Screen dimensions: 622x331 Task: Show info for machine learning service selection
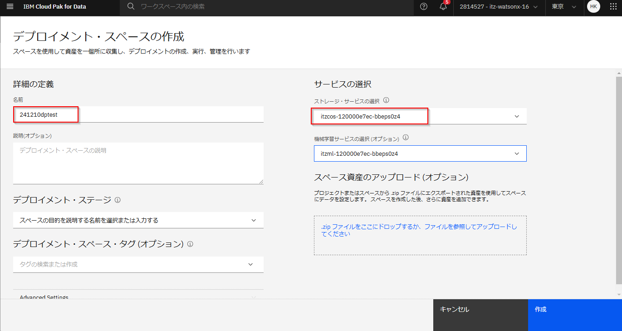[406, 138]
